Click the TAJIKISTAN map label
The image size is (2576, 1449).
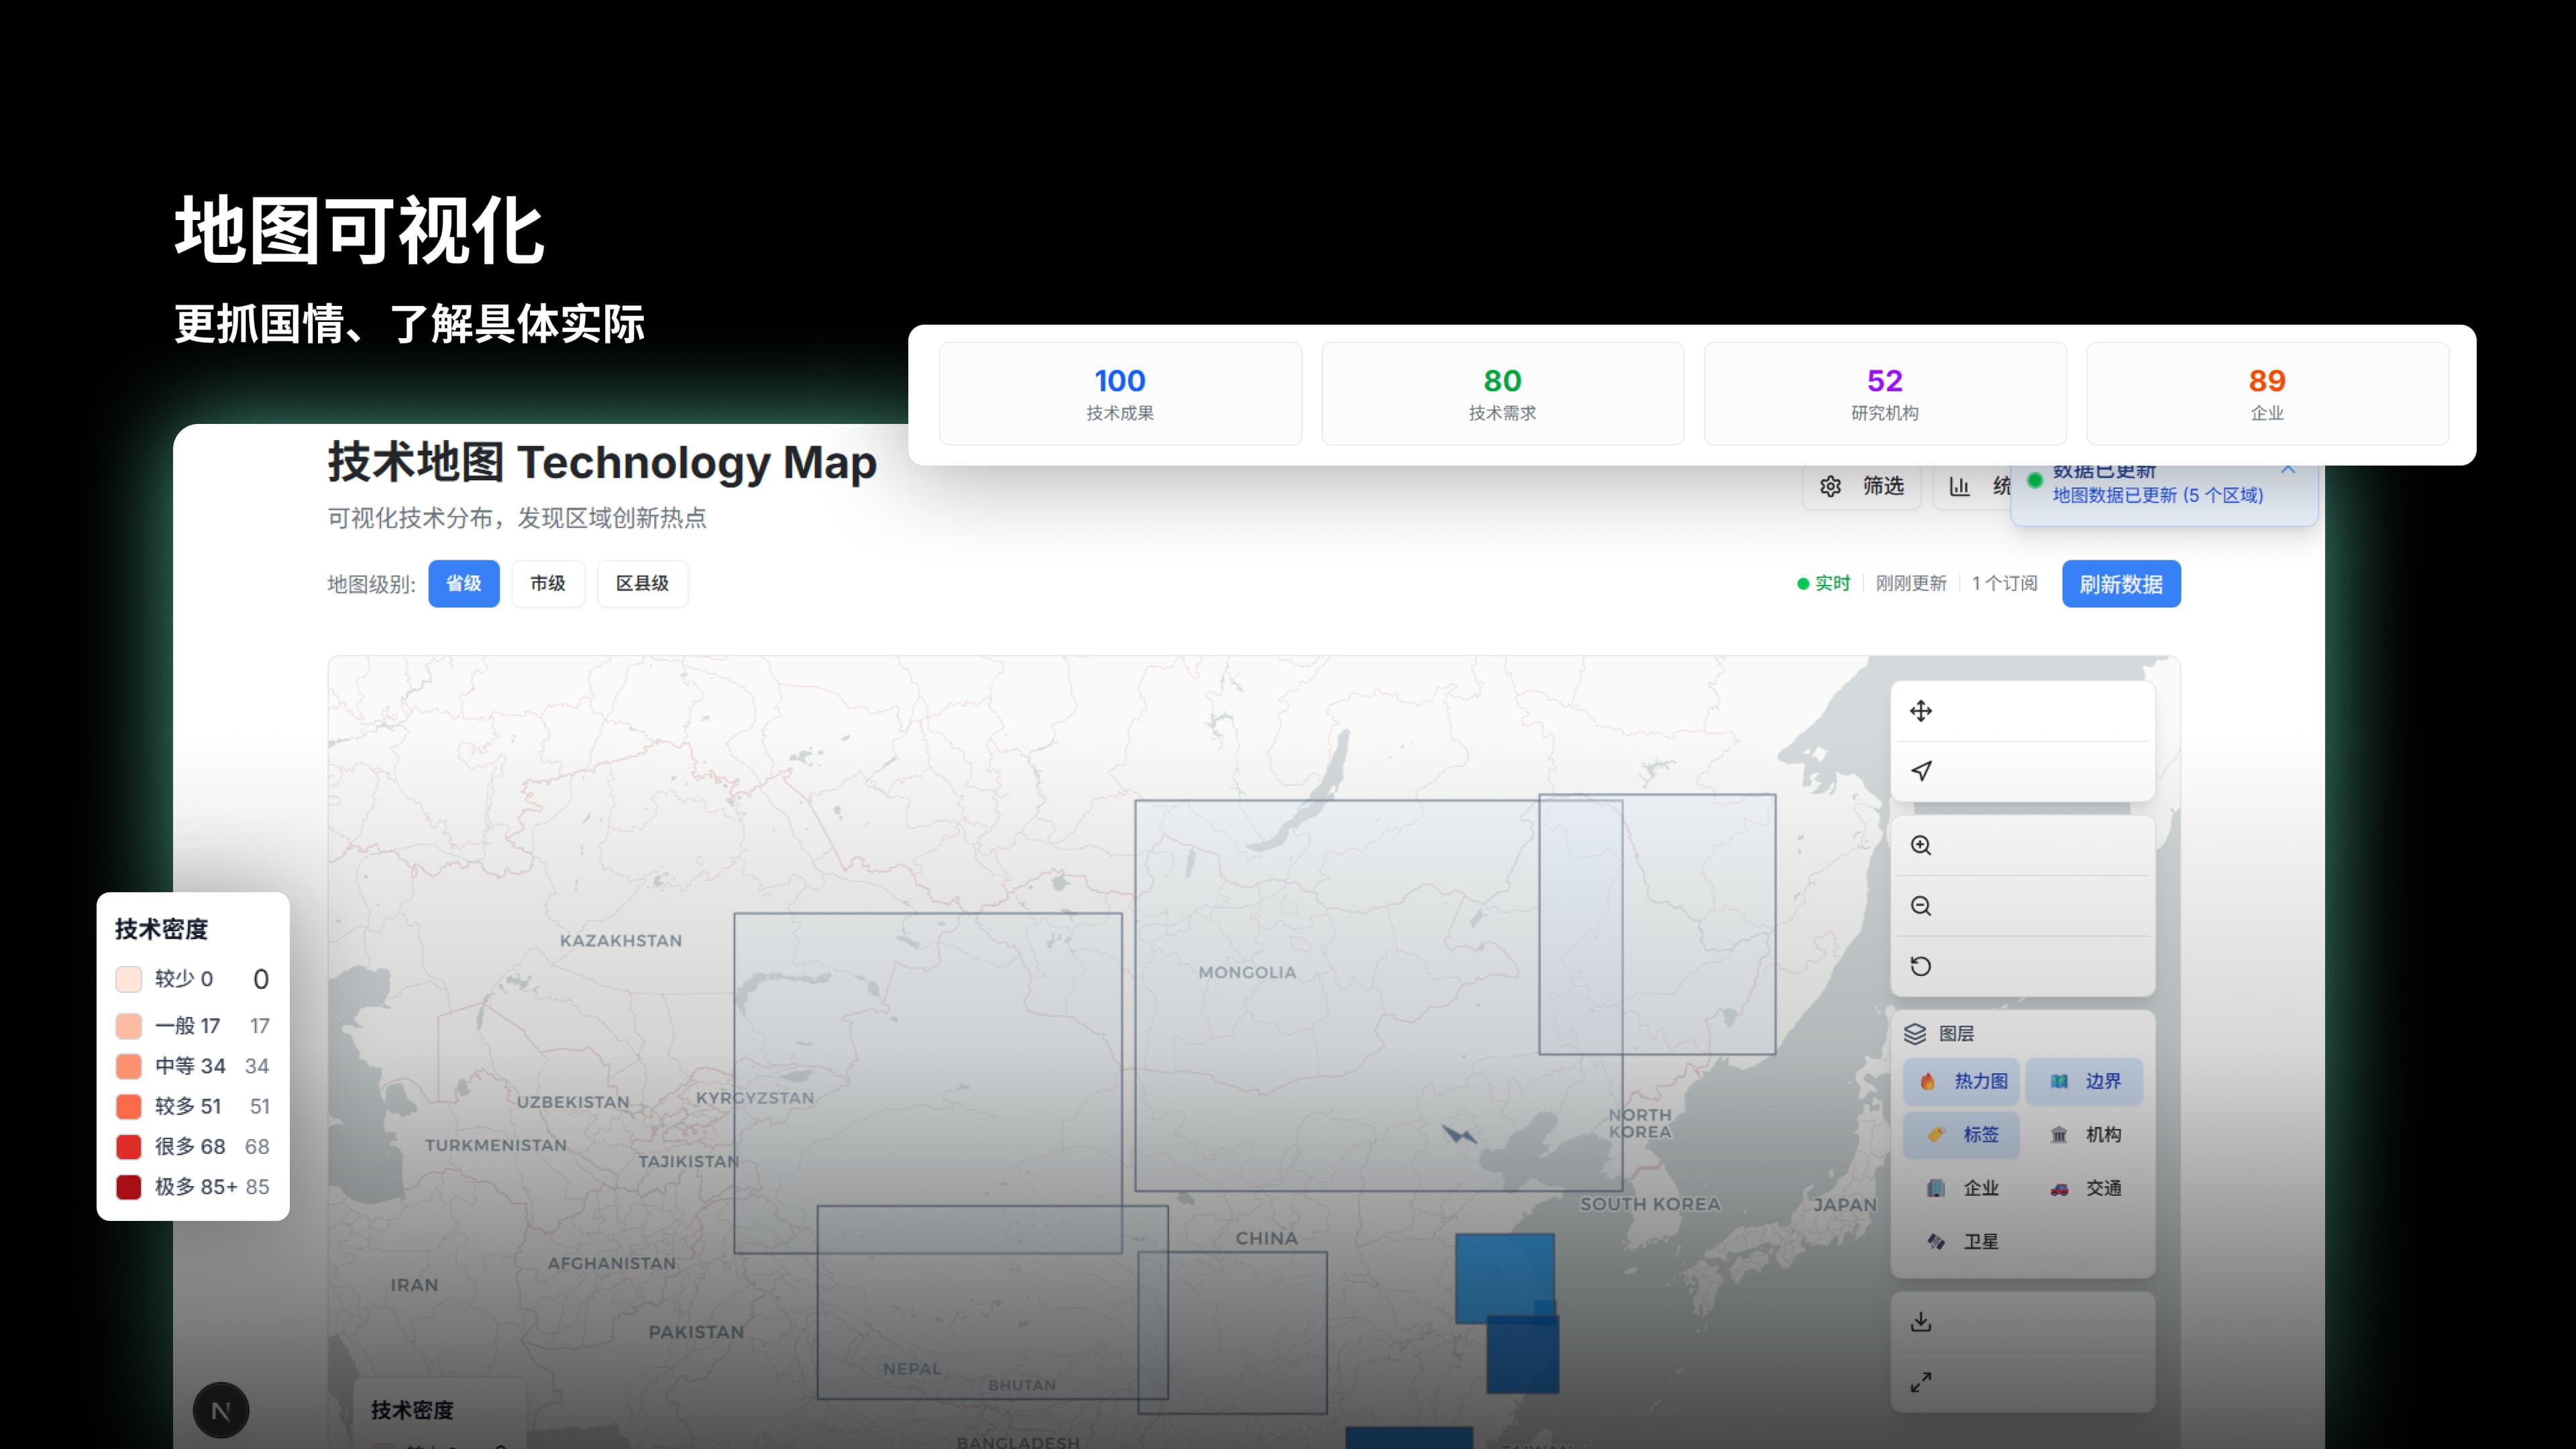click(689, 1161)
